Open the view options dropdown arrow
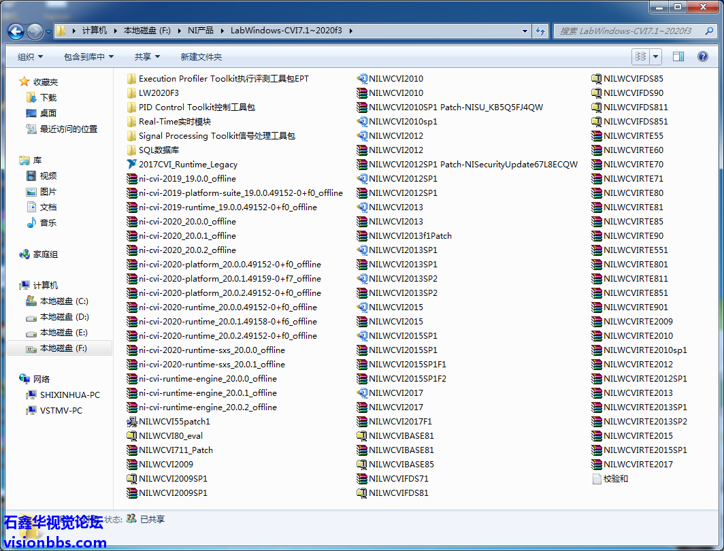The image size is (724, 551). [x=656, y=56]
